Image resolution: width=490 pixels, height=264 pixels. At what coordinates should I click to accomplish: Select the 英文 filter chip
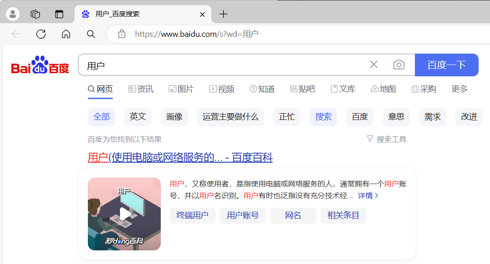(x=138, y=117)
